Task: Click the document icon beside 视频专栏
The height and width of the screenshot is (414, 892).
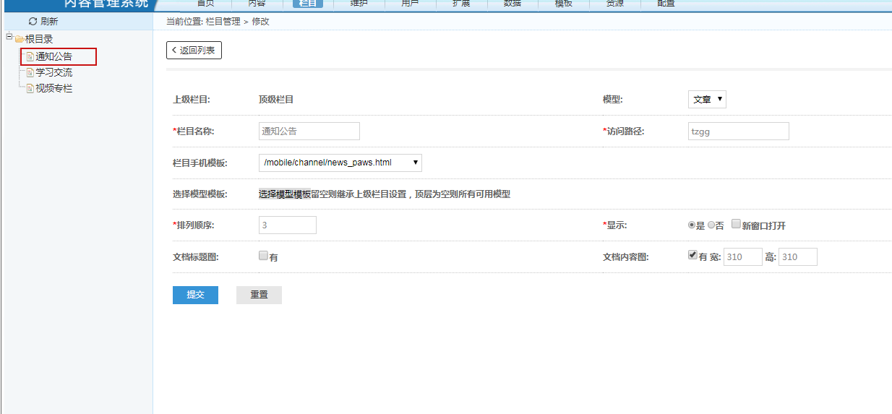Action: click(30, 88)
